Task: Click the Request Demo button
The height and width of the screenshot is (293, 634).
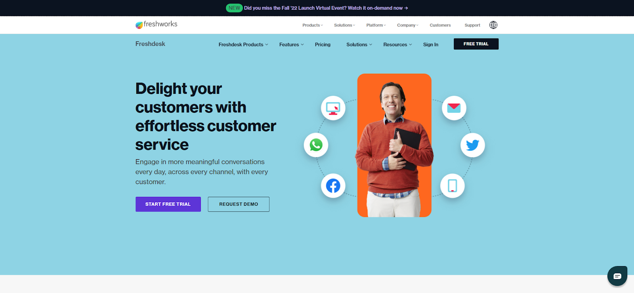Action: pyautogui.click(x=239, y=204)
